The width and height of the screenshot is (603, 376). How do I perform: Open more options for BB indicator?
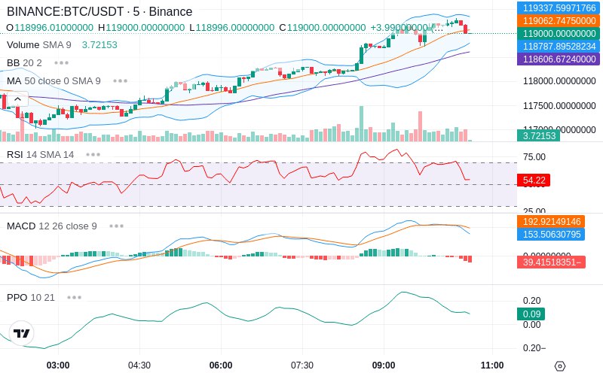[x=62, y=63]
